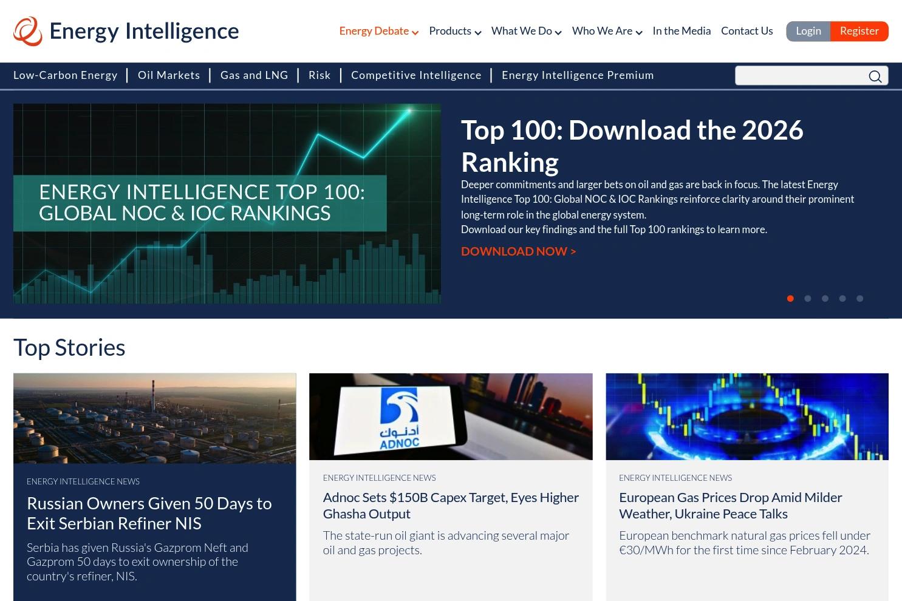The width and height of the screenshot is (902, 601).
Task: Click the DOWNLOAD NOW link
Action: tap(518, 251)
